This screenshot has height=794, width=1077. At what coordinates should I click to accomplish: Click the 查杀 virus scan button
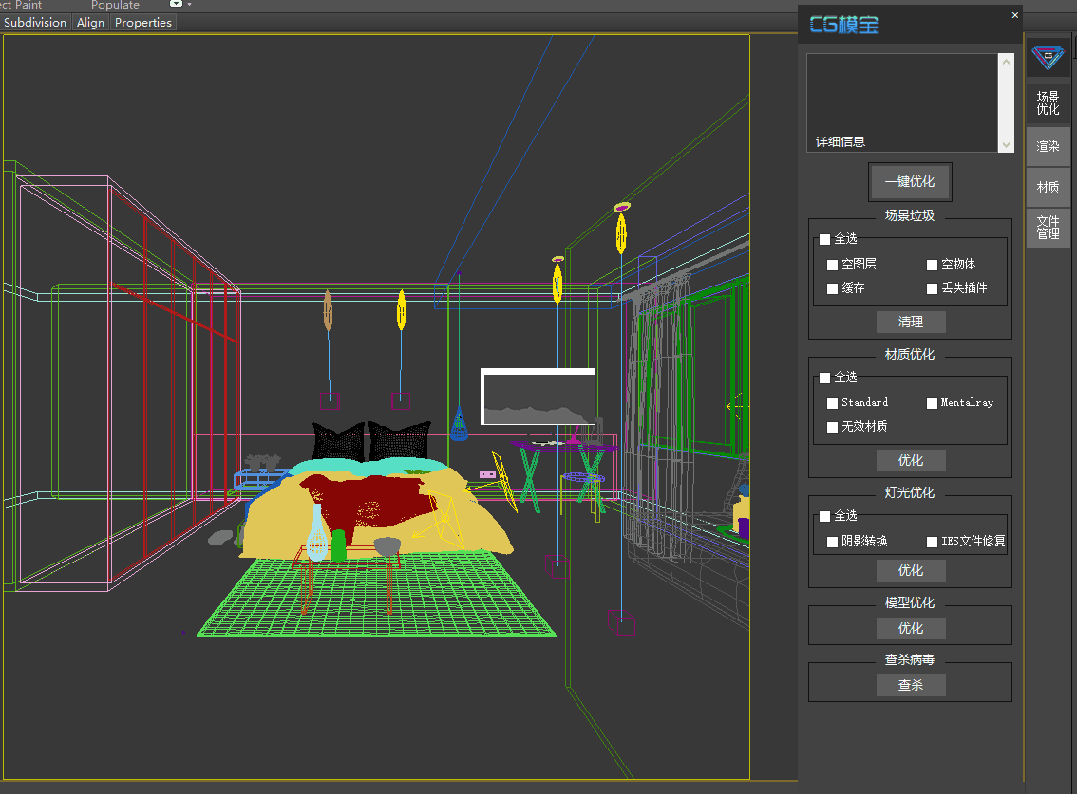pos(910,685)
